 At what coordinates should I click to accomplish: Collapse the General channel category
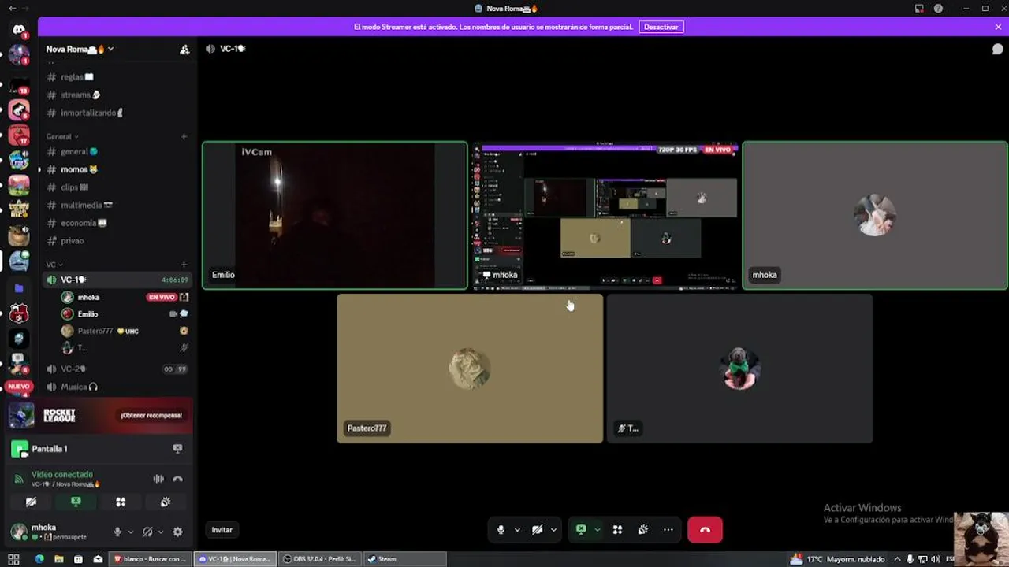pyautogui.click(x=61, y=136)
